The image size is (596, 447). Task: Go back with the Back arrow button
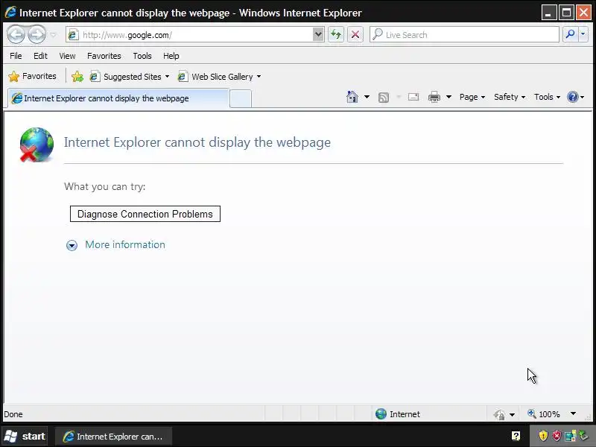pos(16,35)
